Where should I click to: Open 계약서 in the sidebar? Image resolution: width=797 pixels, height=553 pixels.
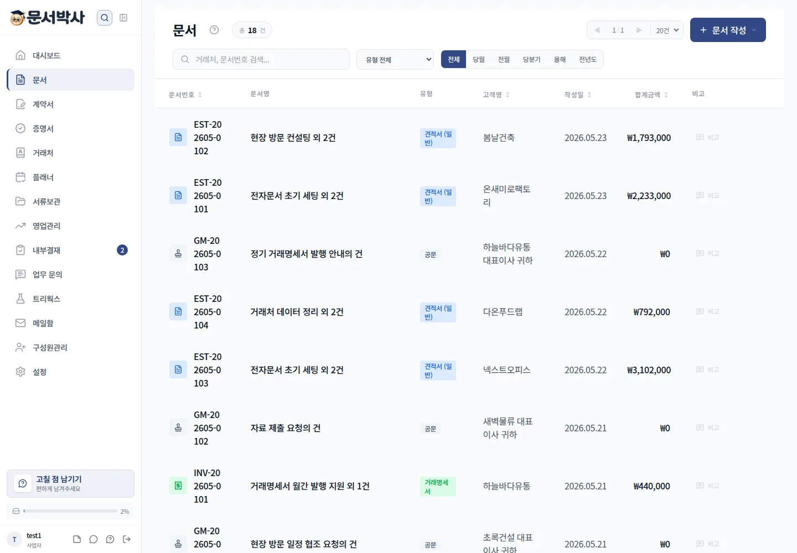click(x=71, y=104)
